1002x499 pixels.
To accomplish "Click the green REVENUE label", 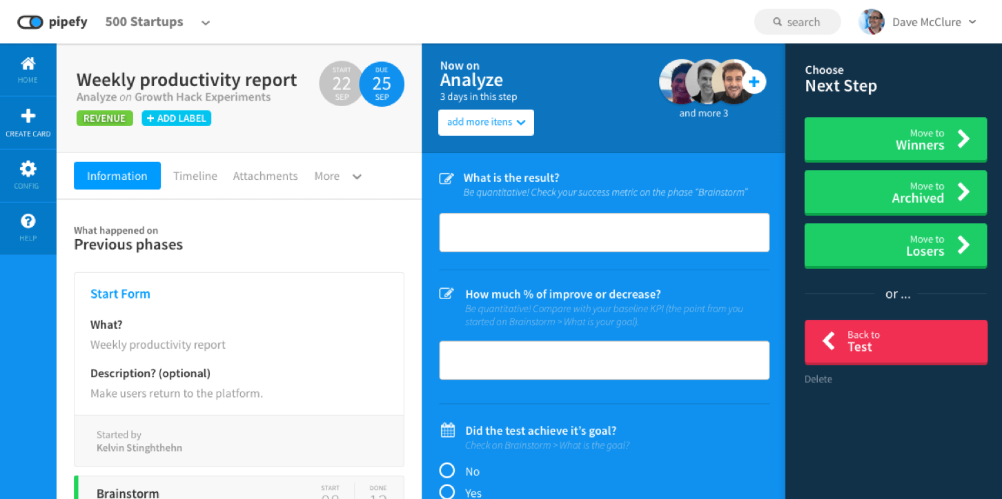I will pos(105,119).
